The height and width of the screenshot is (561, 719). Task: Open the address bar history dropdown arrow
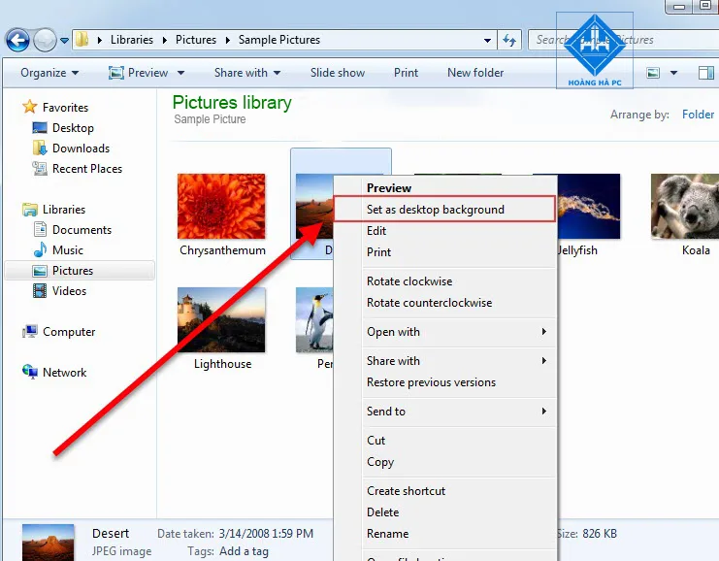(488, 41)
